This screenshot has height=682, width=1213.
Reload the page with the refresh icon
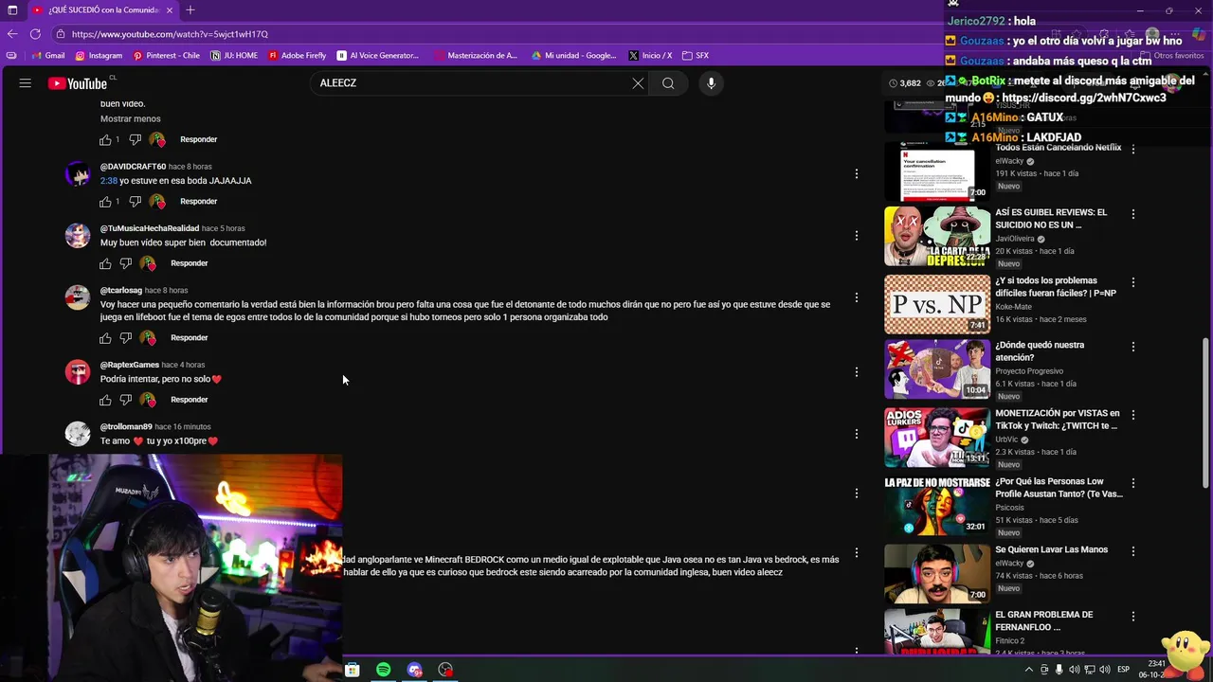(35, 34)
